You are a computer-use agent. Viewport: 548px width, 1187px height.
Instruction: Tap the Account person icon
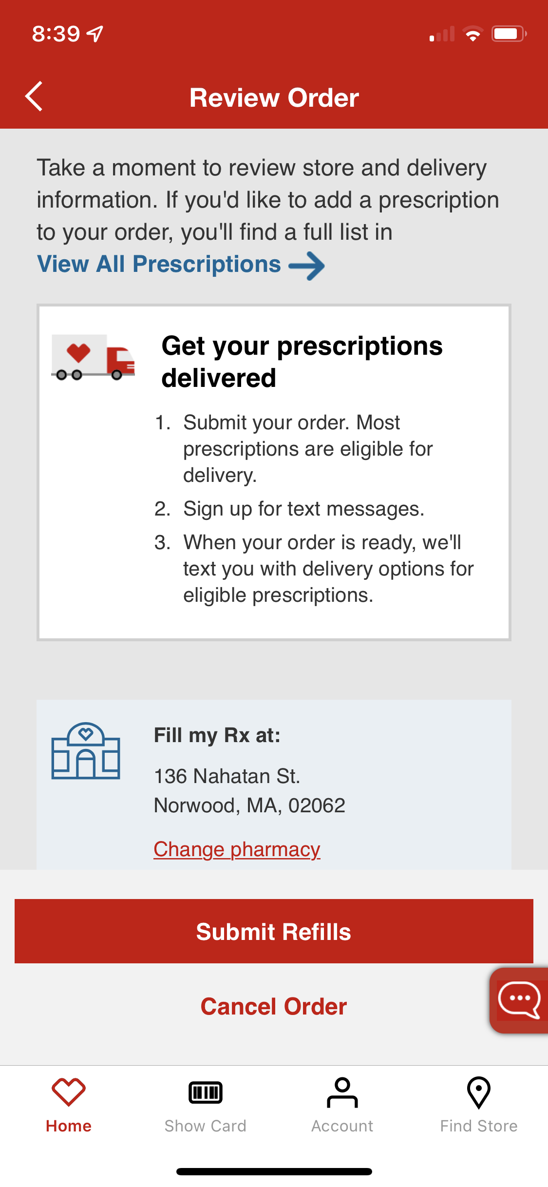coord(342,1092)
